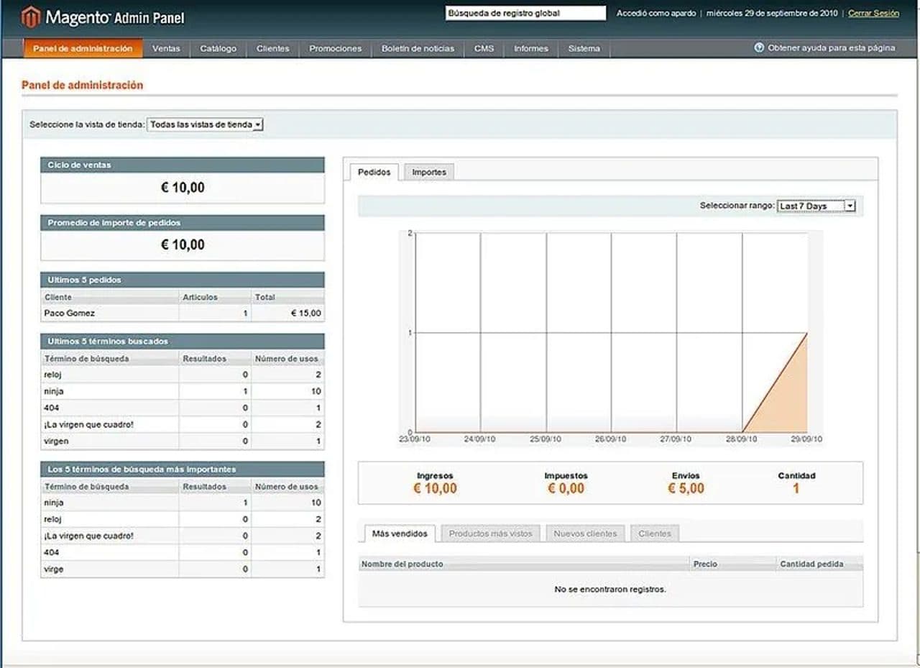
Task: Click the Cantidad pedida column header
Action: click(819, 564)
